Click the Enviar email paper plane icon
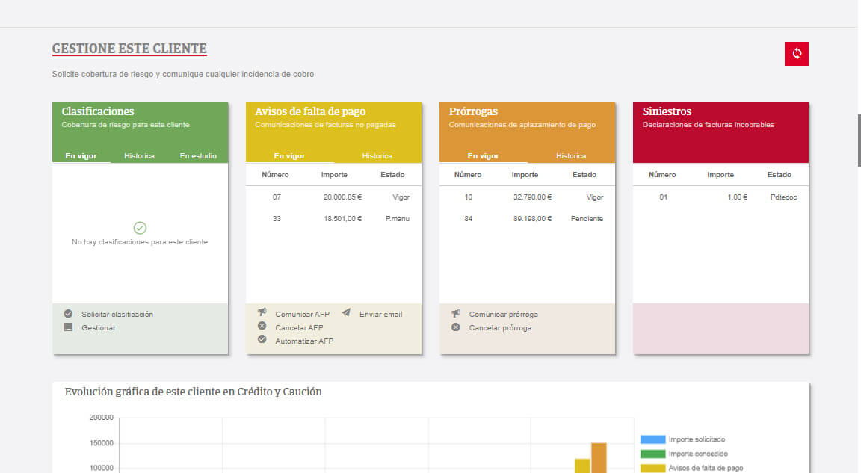Image resolution: width=861 pixels, height=473 pixels. tap(346, 313)
